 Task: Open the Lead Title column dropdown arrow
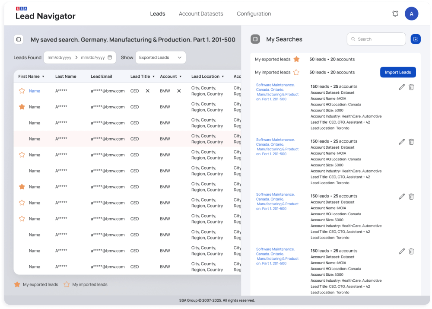tap(153, 76)
